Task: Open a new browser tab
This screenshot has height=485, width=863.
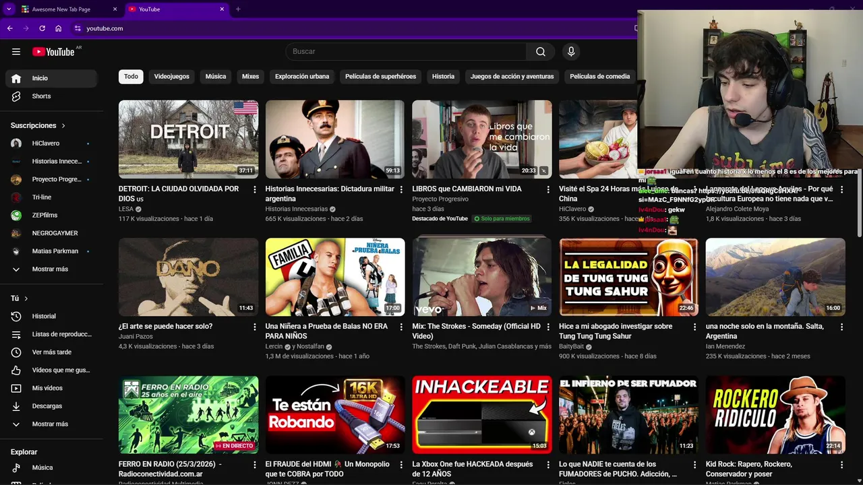Action: point(238,9)
